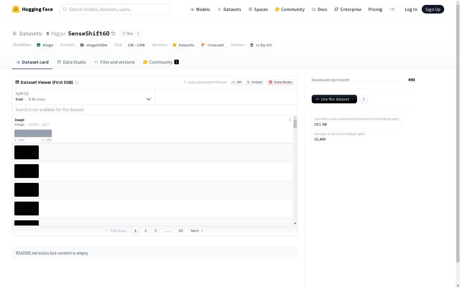Open the Croissant library tag

click(x=213, y=45)
